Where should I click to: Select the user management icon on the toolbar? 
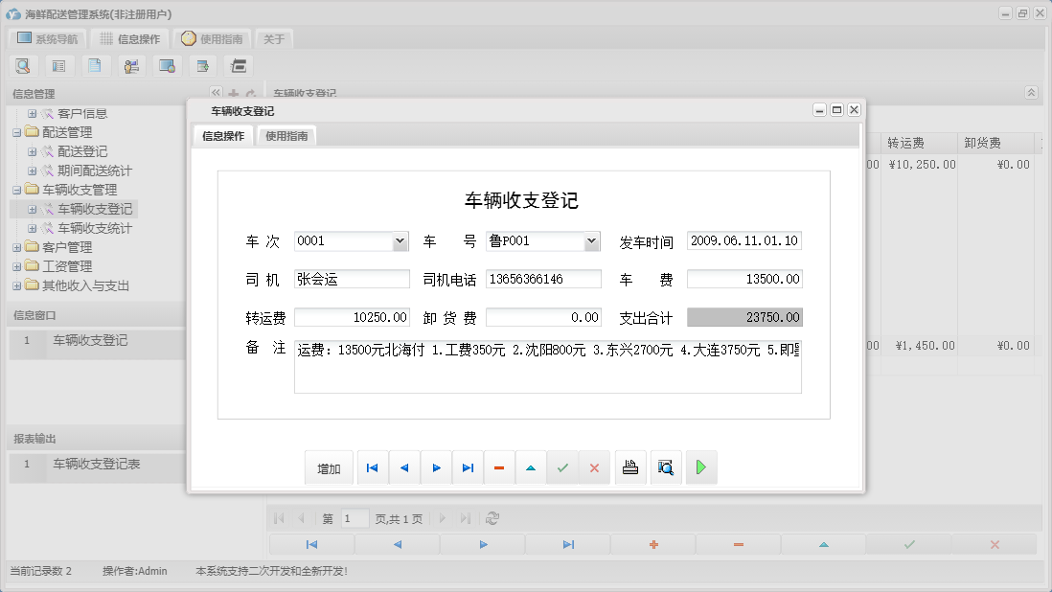coord(131,65)
